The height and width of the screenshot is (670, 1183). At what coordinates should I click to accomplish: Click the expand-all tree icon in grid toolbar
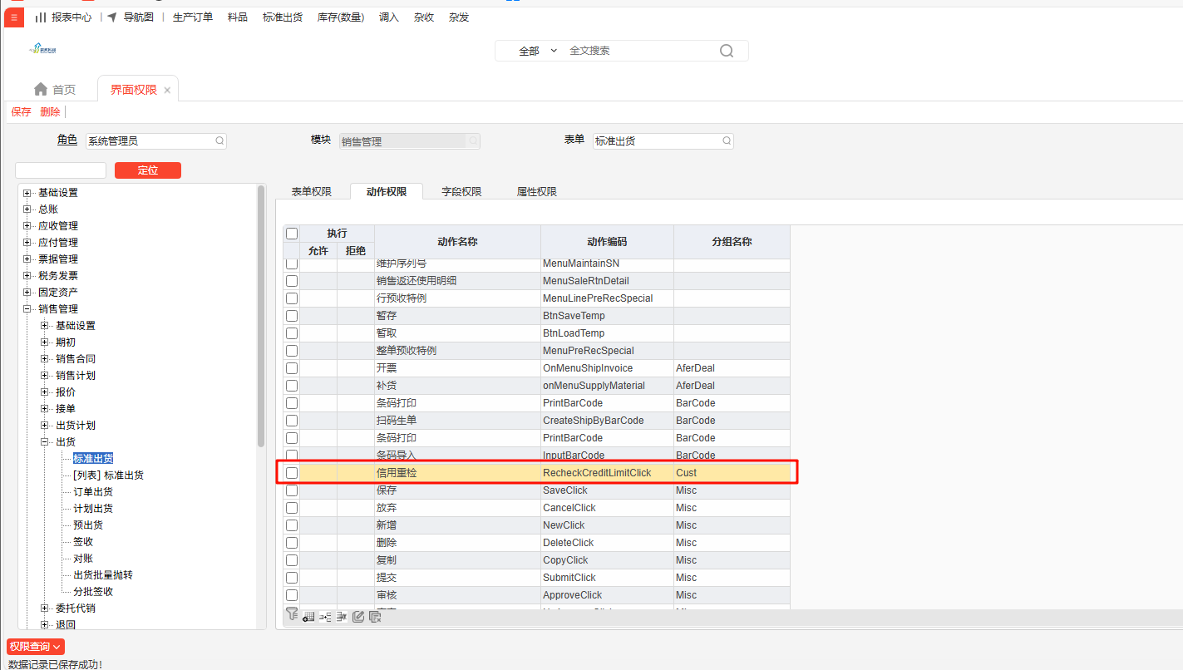pos(325,617)
